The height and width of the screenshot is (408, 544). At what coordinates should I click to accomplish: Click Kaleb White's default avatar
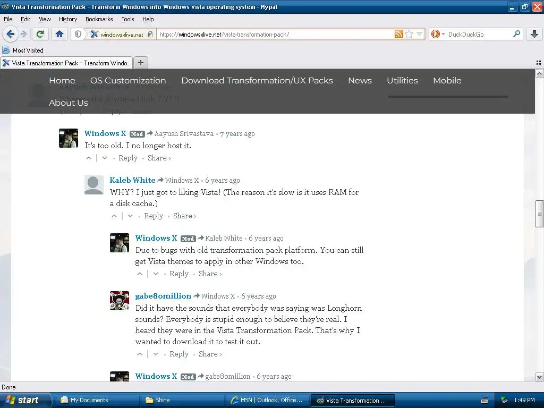94,185
